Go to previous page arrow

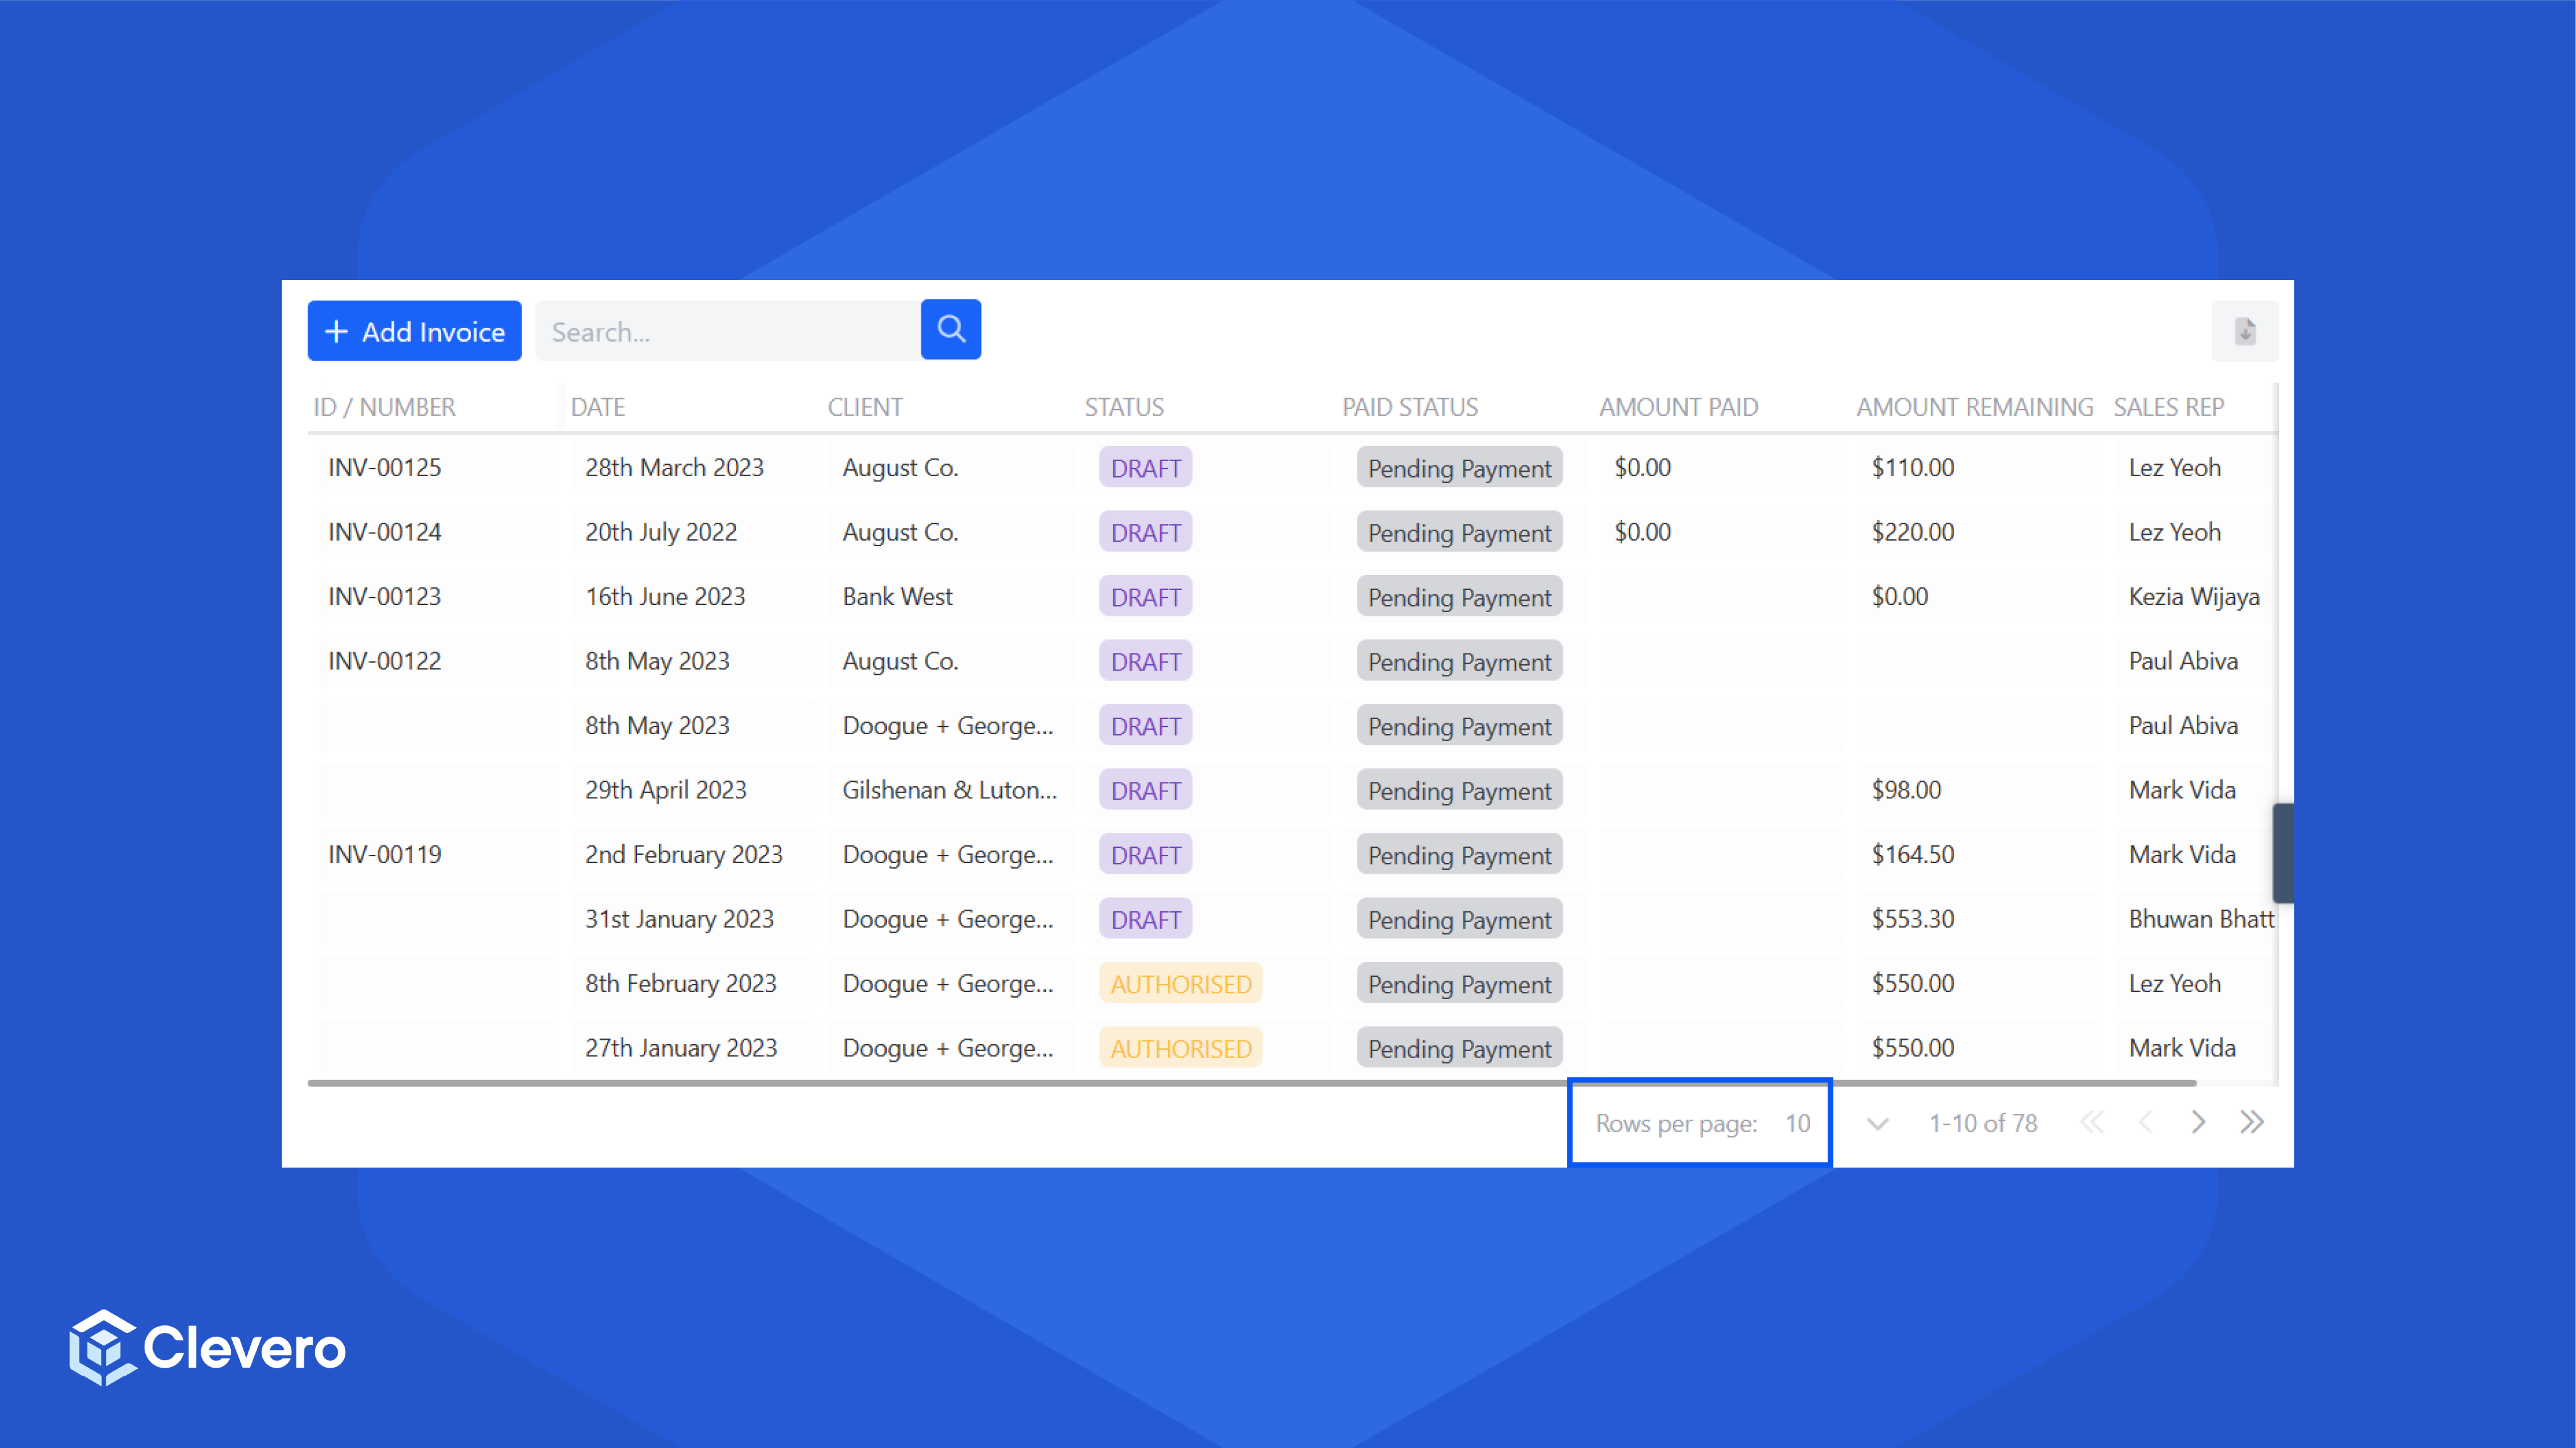tap(2145, 1122)
